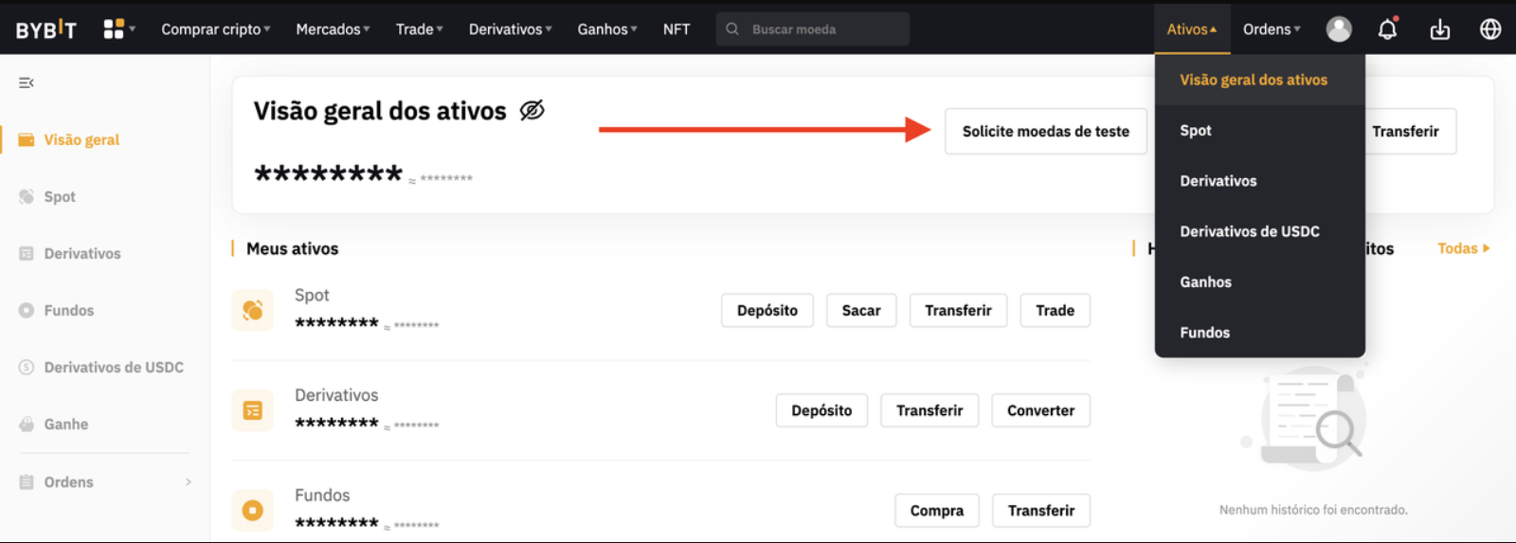1516x543 pixels.
Task: Open the Derivativos top menu dropdown
Action: (x=510, y=29)
